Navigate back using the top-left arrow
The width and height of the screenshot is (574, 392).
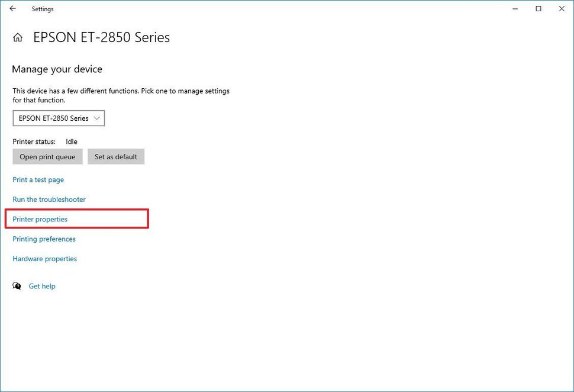pyautogui.click(x=12, y=9)
